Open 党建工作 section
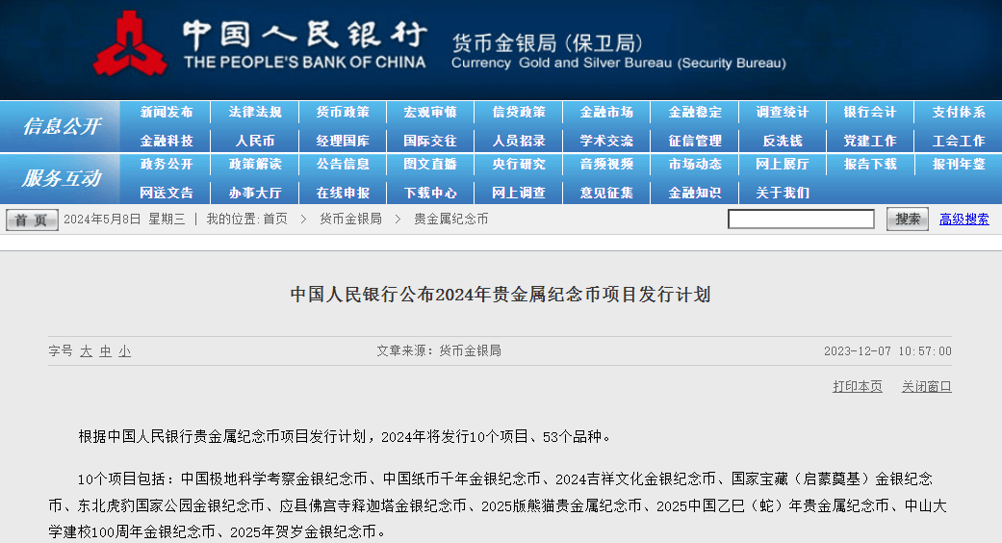Screen dimensions: 1002x543 870,141
